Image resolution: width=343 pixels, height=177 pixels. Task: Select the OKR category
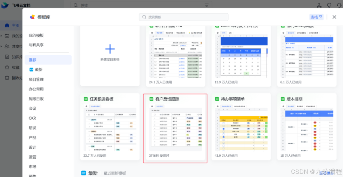tap(32, 118)
